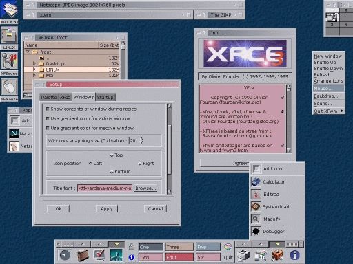Expand the Mail folder tree node
The image size is (353, 264).
34,75
